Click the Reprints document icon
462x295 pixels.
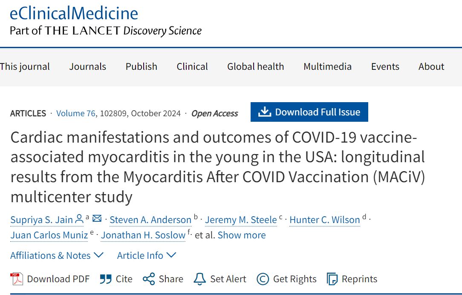coord(332,279)
